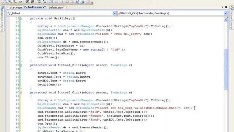Click the vertical scrollbar thumb
The image size is (234, 132).
pyautogui.click(x=226, y=69)
